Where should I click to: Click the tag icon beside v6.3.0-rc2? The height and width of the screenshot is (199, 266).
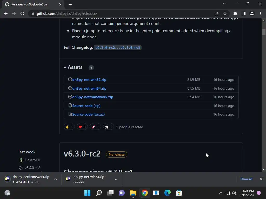click(x=21, y=168)
